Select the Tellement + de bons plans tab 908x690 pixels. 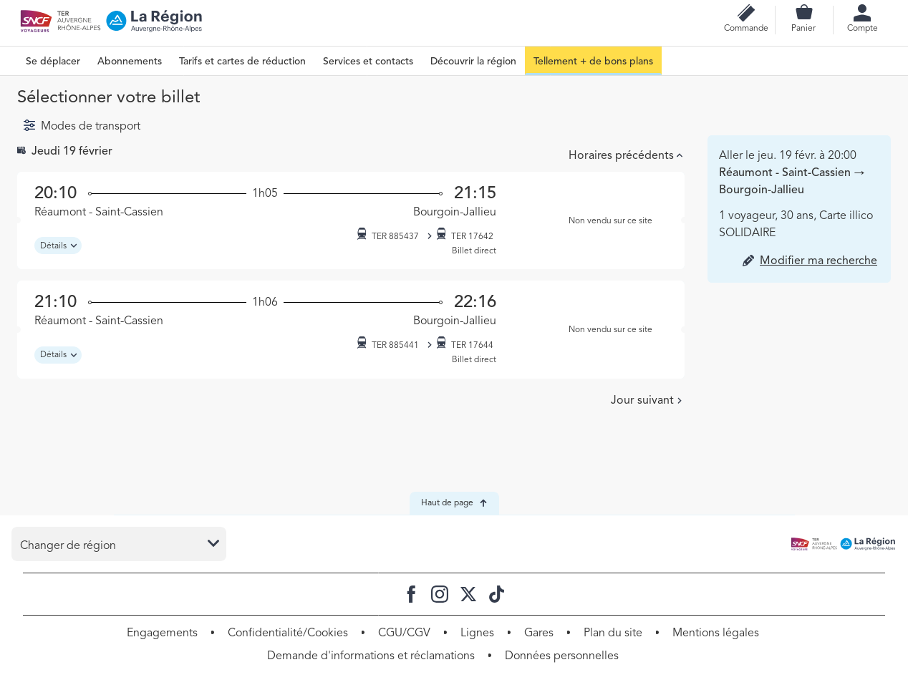coord(593,62)
